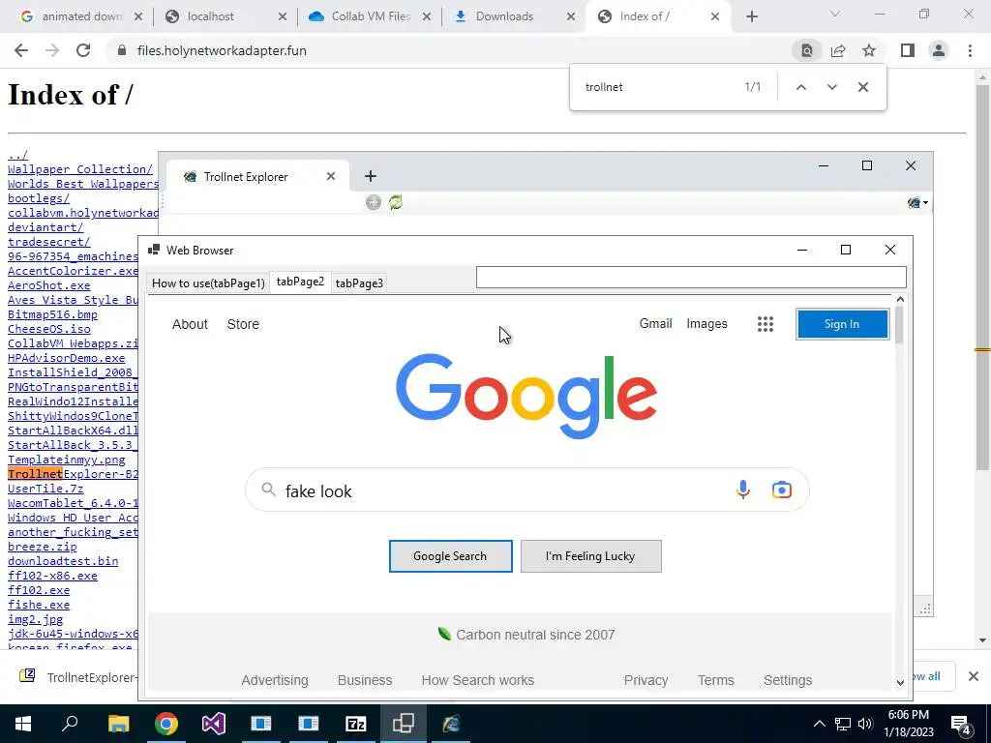The height and width of the screenshot is (743, 991).
Task: Open taskbar search magnifier
Action: (70, 724)
